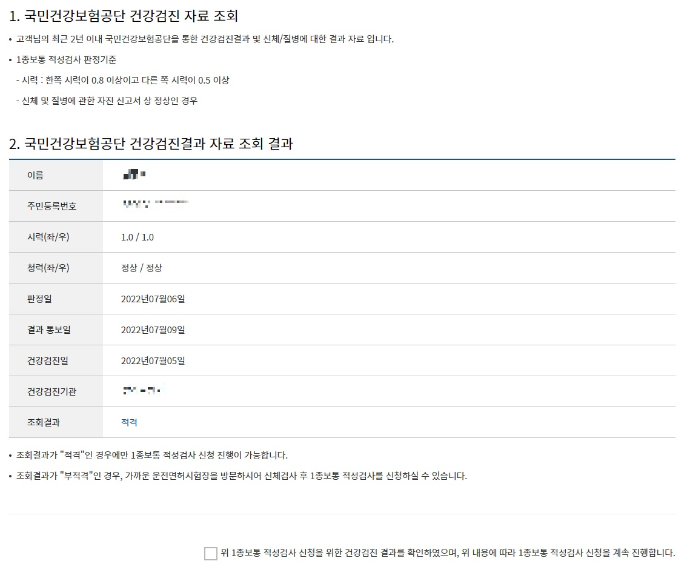This screenshot has height=564, width=690.
Task: Click the vision criteria line '시력 : 한쪽 시력이 0.8 이상'
Action: click(x=122, y=80)
